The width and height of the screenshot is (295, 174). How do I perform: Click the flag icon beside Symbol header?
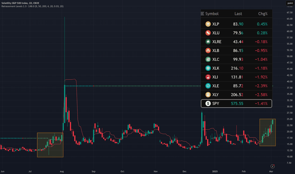203,14
